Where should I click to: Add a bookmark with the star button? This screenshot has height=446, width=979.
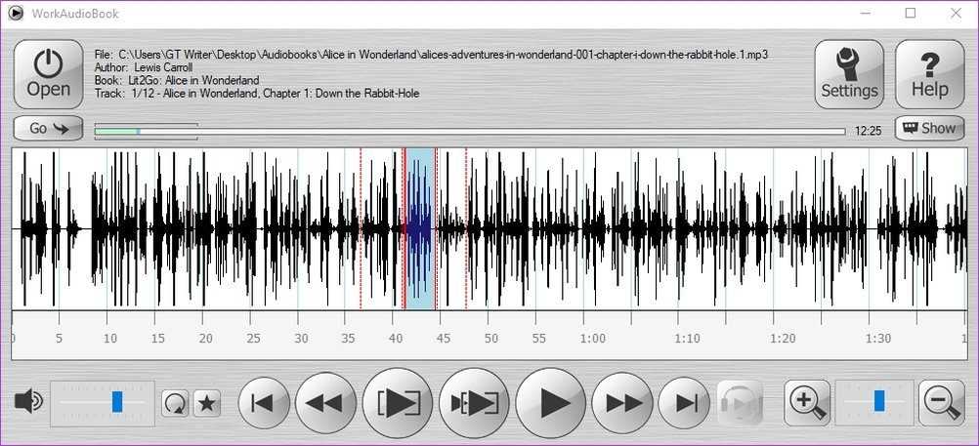pyautogui.click(x=206, y=402)
